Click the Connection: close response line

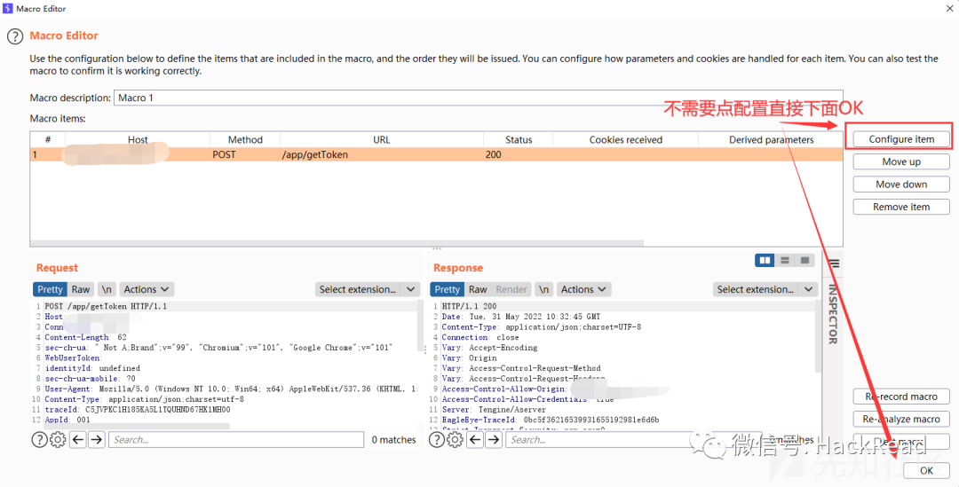click(480, 337)
